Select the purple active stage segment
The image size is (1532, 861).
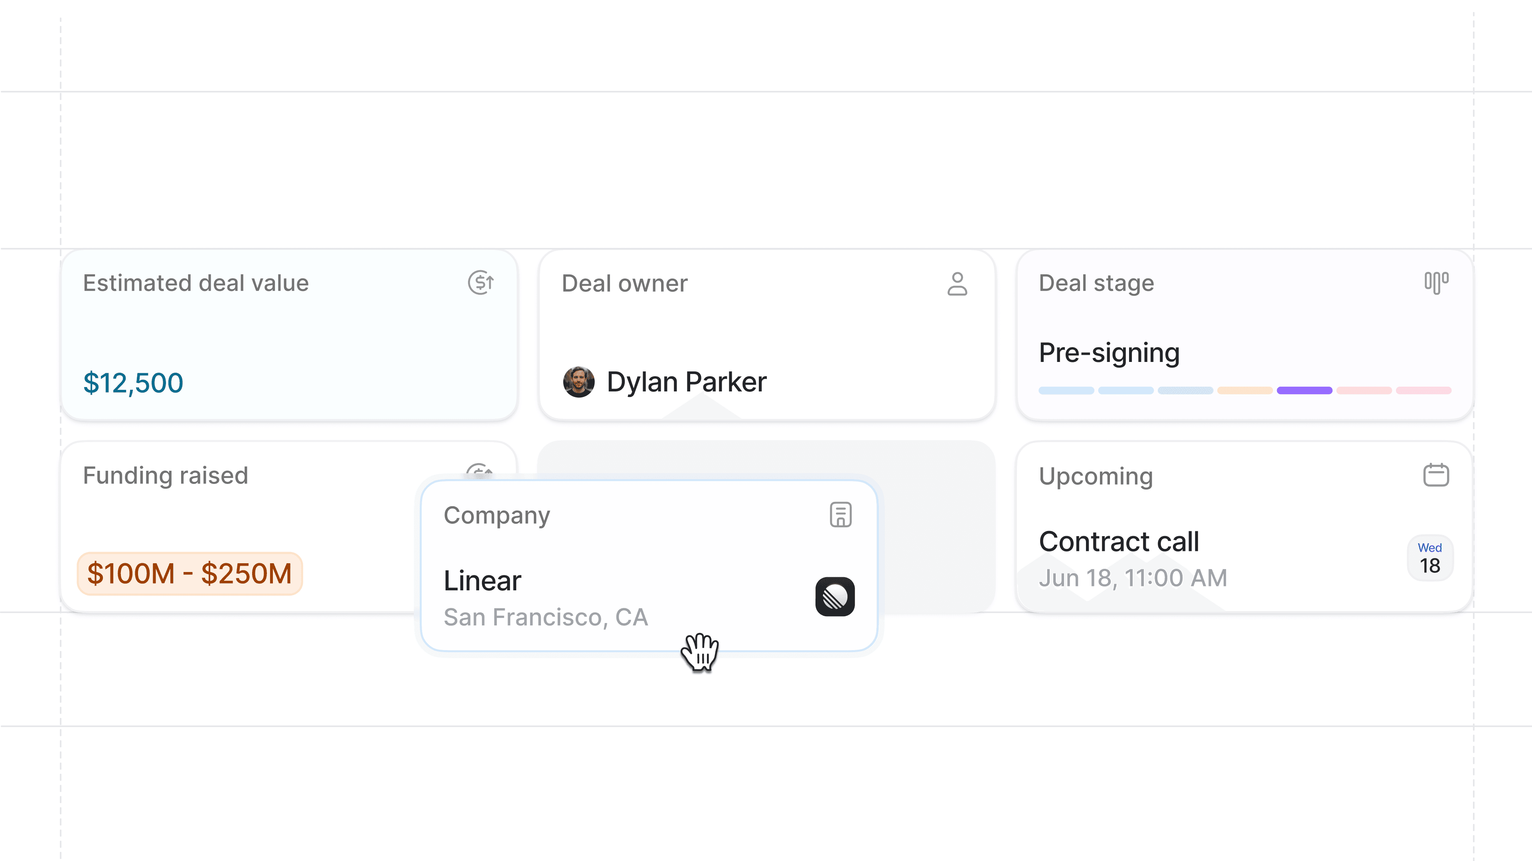click(1304, 390)
